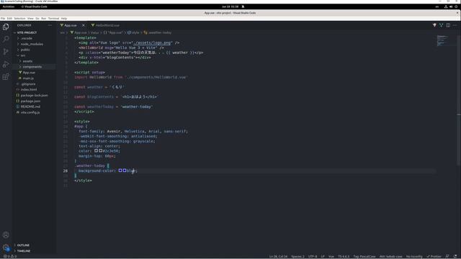Click Ln 28, Col 24 cursor position

pyautogui.click(x=278, y=256)
